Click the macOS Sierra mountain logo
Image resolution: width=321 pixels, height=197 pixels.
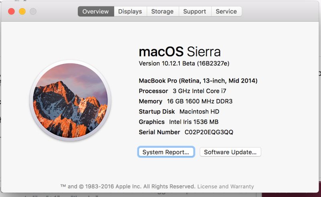point(70,100)
